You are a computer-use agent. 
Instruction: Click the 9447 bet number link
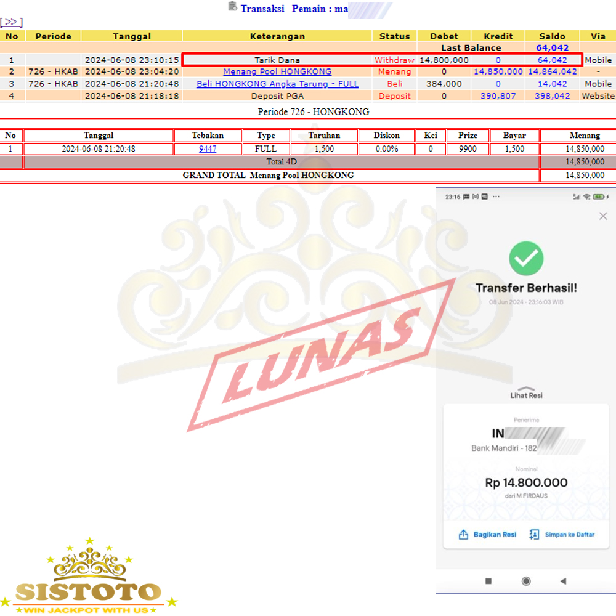208,148
